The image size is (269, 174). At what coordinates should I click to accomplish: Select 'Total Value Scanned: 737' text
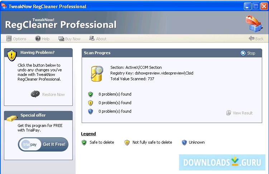(132, 79)
